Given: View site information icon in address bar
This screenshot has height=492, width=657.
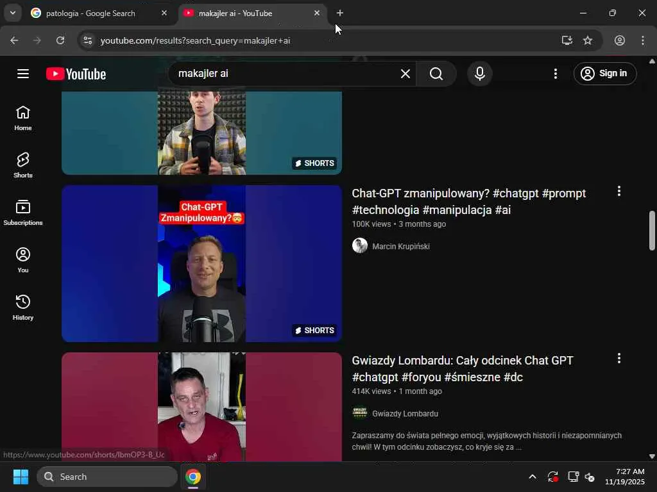Looking at the screenshot, I should 87,40.
